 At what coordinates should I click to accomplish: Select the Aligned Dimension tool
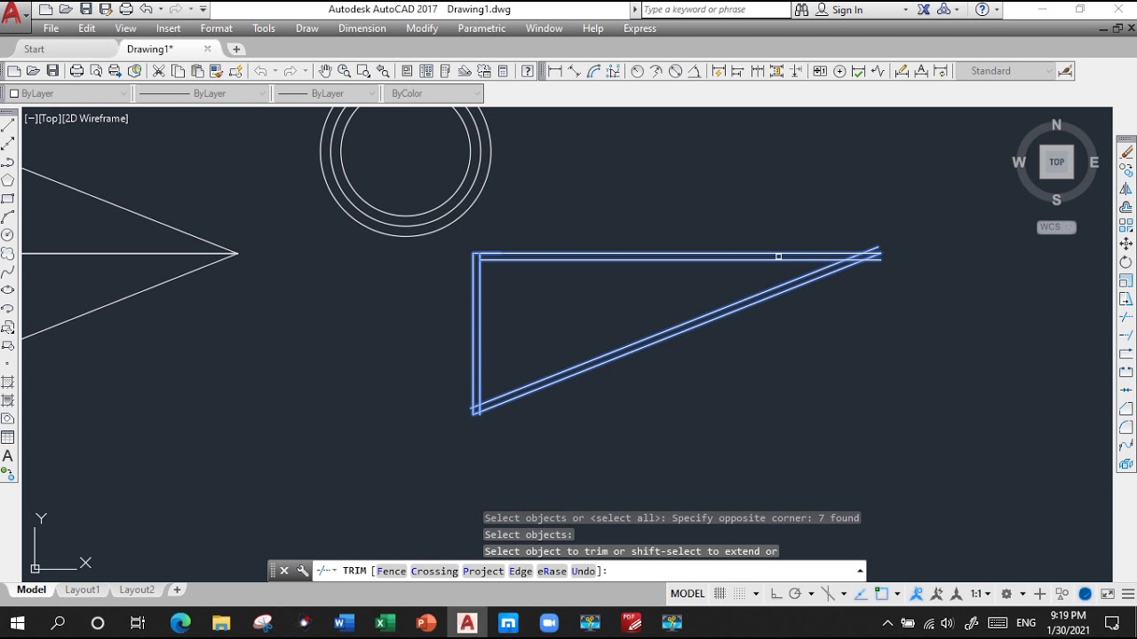click(574, 71)
